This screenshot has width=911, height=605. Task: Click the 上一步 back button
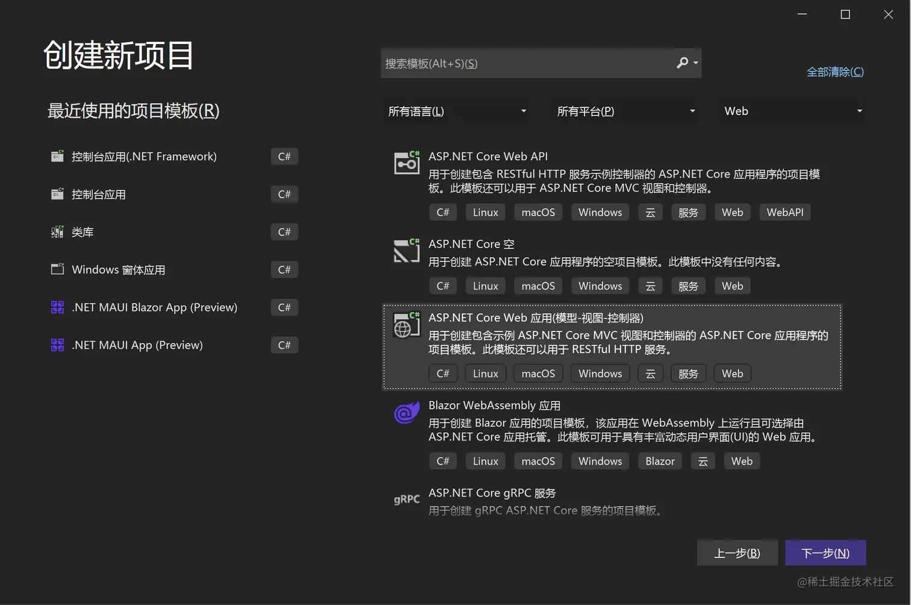pyautogui.click(x=737, y=553)
